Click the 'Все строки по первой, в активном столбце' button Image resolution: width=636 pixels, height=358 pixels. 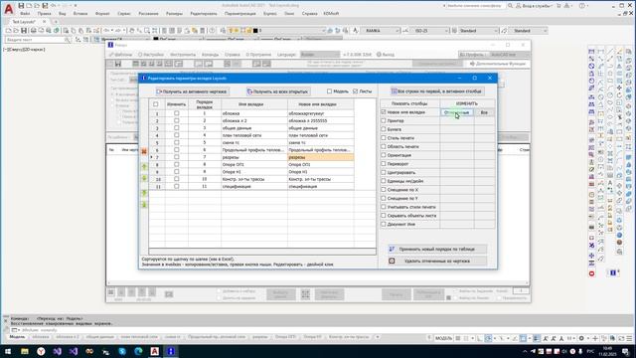coord(436,91)
